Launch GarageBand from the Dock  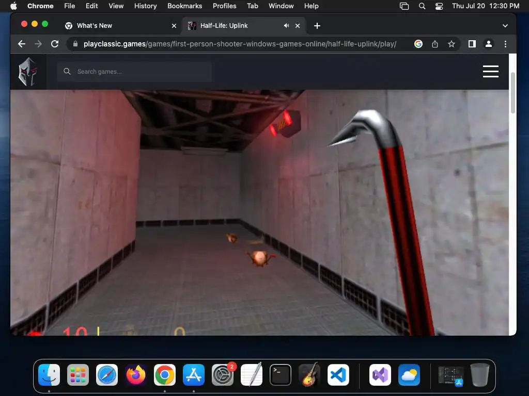(x=309, y=375)
